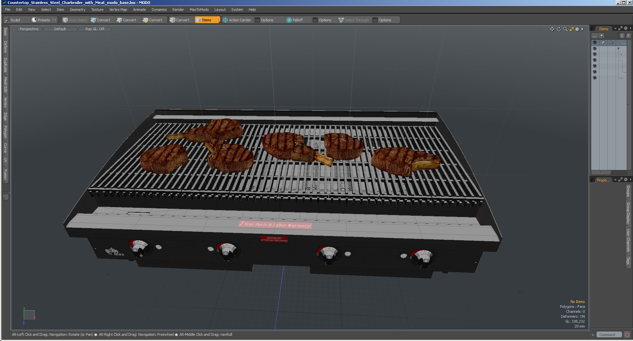Open the Items panel dropdown arrow

tap(615, 29)
